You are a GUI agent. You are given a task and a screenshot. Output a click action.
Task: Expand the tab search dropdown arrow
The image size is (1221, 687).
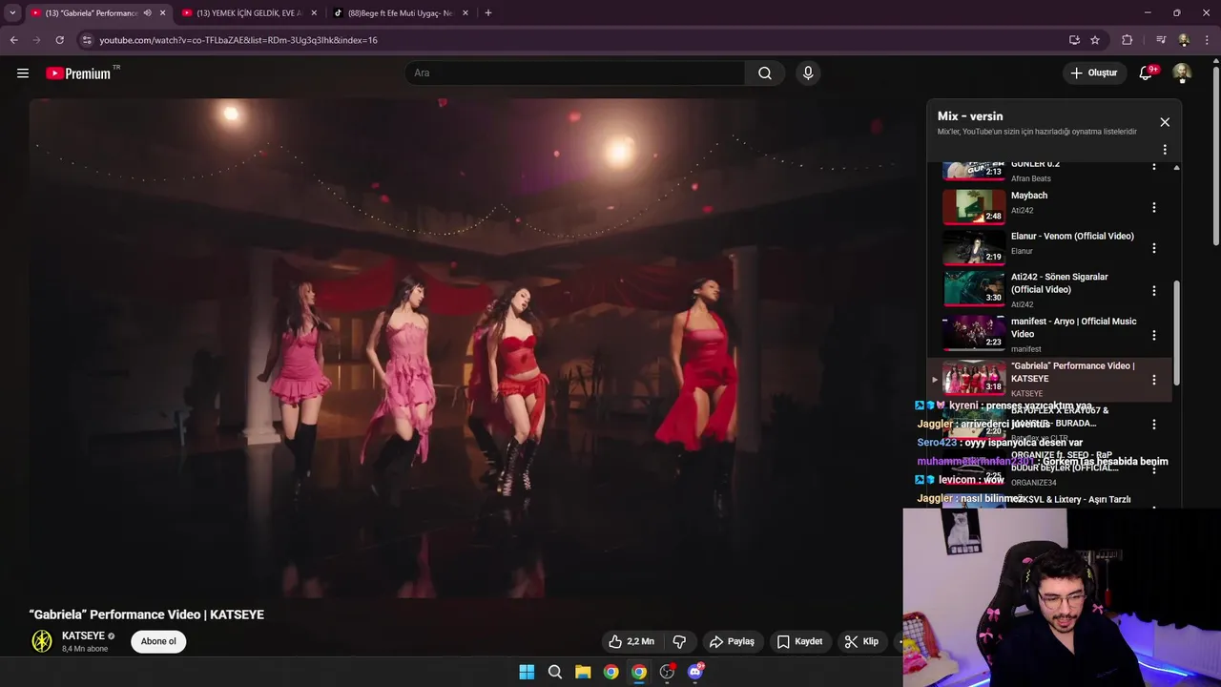coord(12,13)
